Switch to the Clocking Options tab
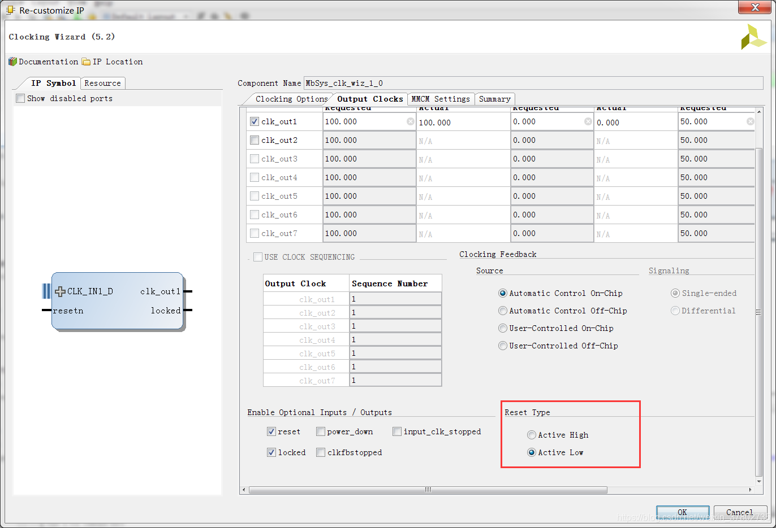The height and width of the screenshot is (528, 776). tap(291, 99)
